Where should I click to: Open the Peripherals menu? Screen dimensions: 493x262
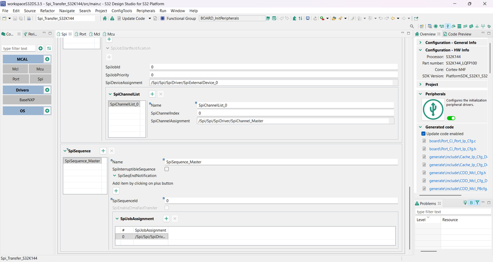tap(146, 11)
